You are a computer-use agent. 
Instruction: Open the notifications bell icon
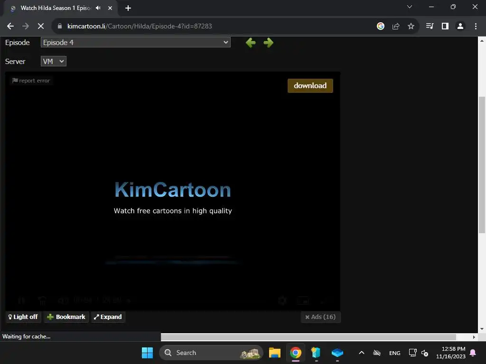pyautogui.click(x=473, y=353)
